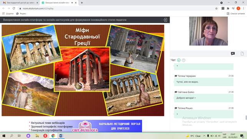Viewport: 247px width, 139px height.
Task: Click the Міфи Стародавньої Греції slide
Action: (x=83, y=70)
